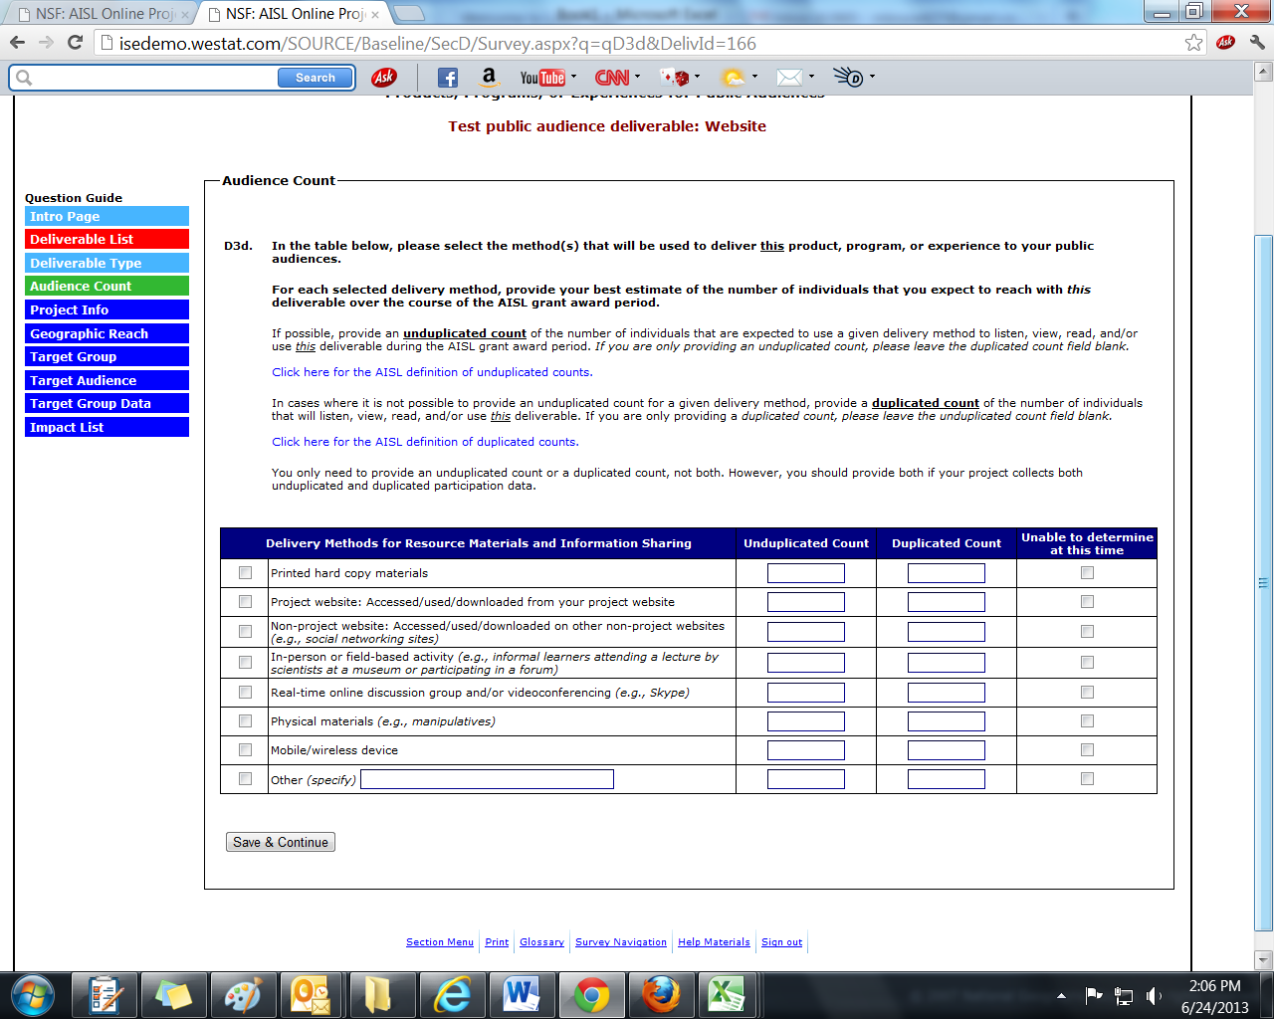Click the Ask logo in the search toolbar
The image size is (1274, 1019).
coord(384,78)
